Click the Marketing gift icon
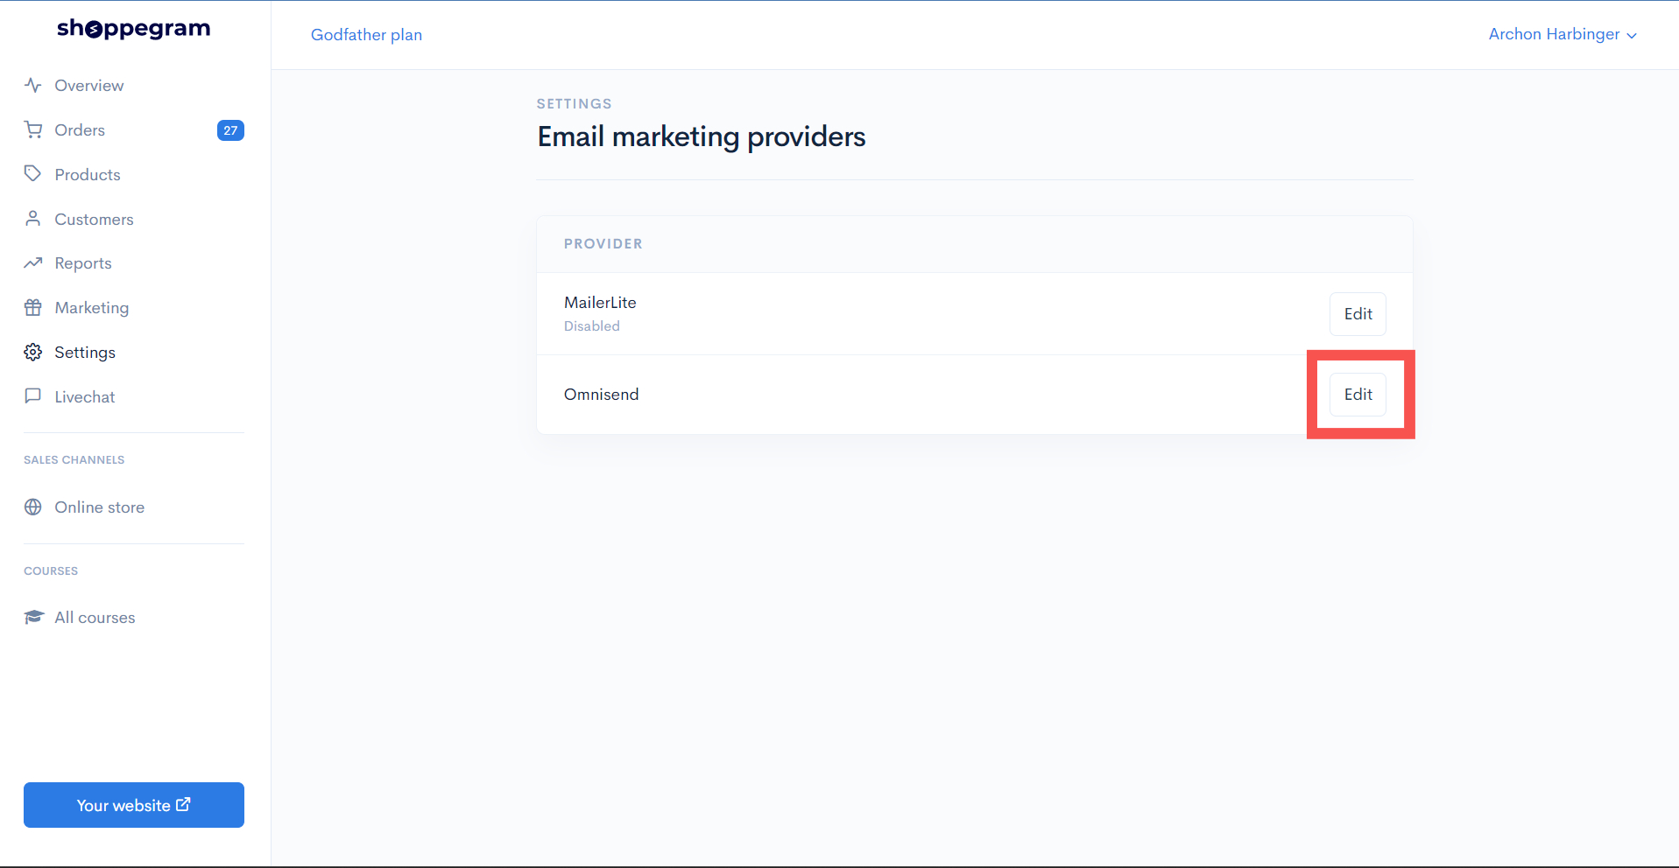The image size is (1679, 868). tap(33, 308)
